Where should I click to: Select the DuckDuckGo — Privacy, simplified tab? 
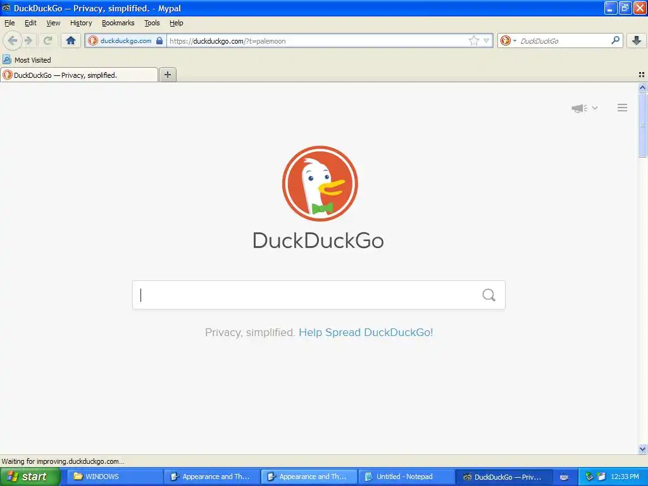point(79,75)
